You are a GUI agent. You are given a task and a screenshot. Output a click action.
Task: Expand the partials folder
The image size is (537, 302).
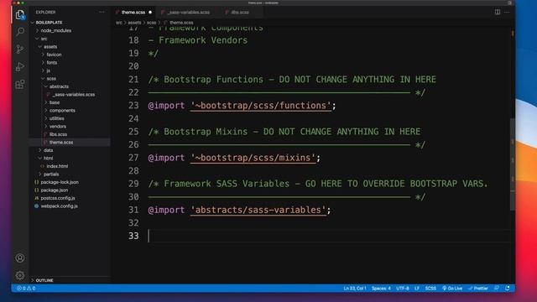pos(51,174)
